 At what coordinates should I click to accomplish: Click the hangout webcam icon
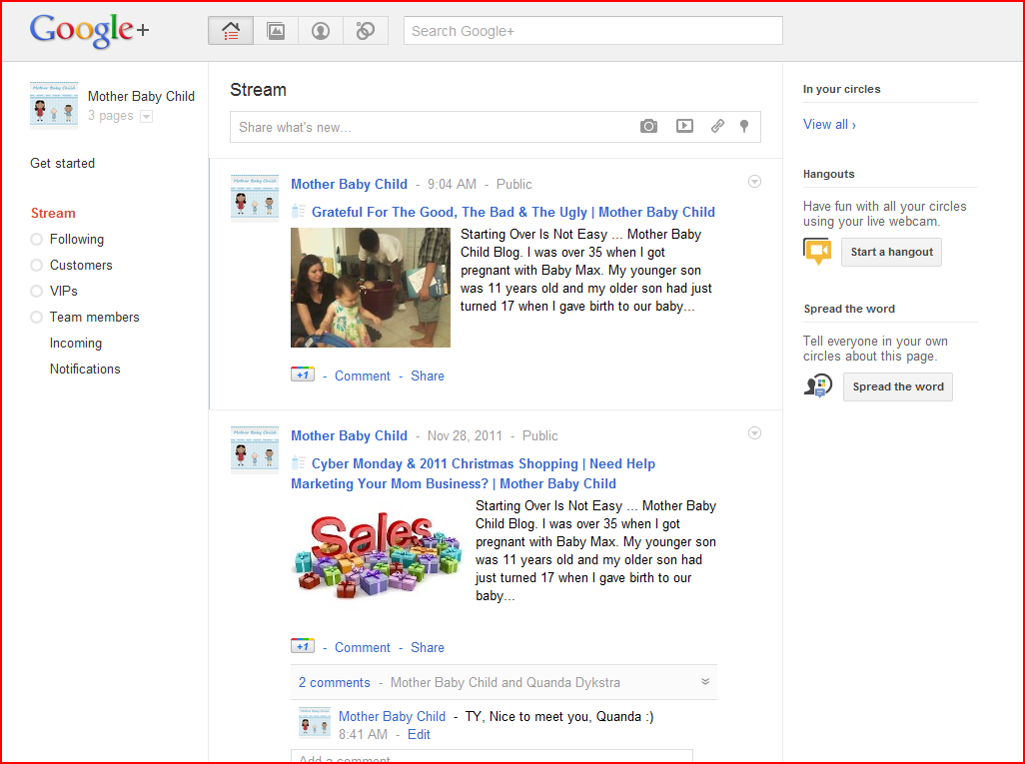click(818, 252)
